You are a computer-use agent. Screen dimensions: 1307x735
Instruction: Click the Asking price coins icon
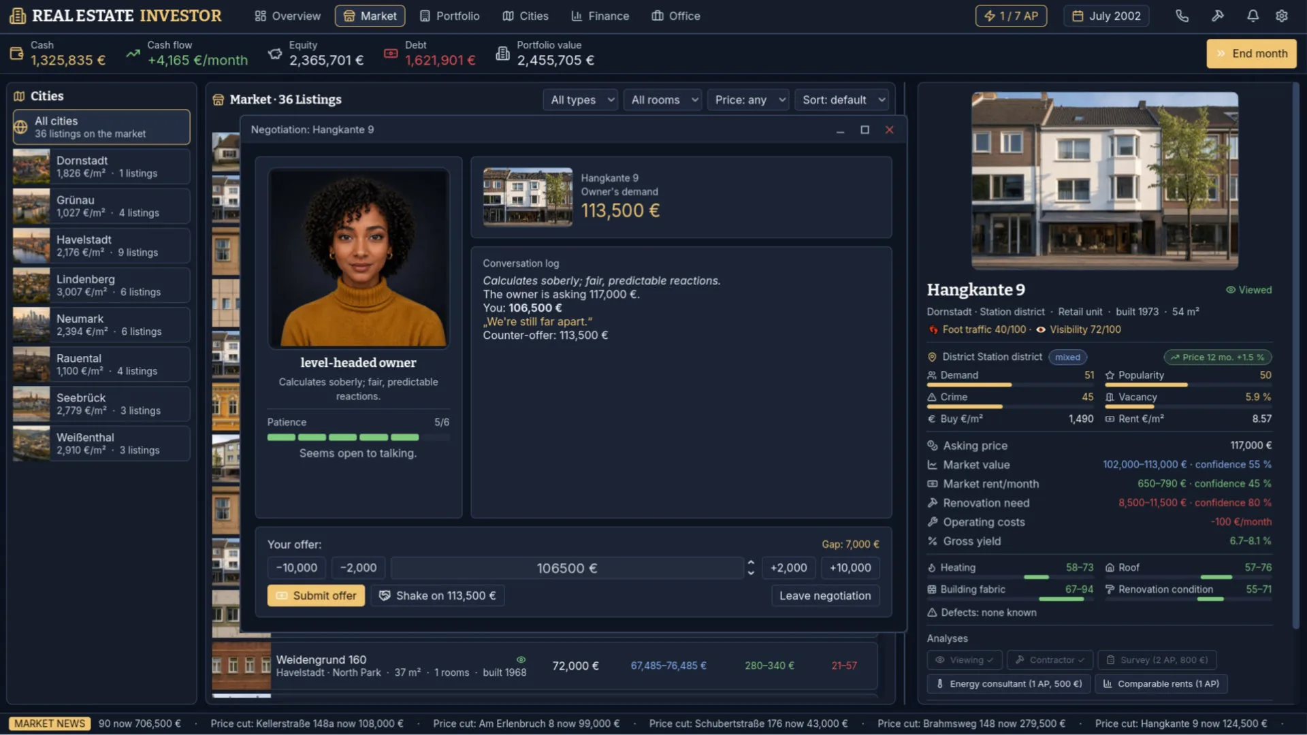pyautogui.click(x=933, y=446)
